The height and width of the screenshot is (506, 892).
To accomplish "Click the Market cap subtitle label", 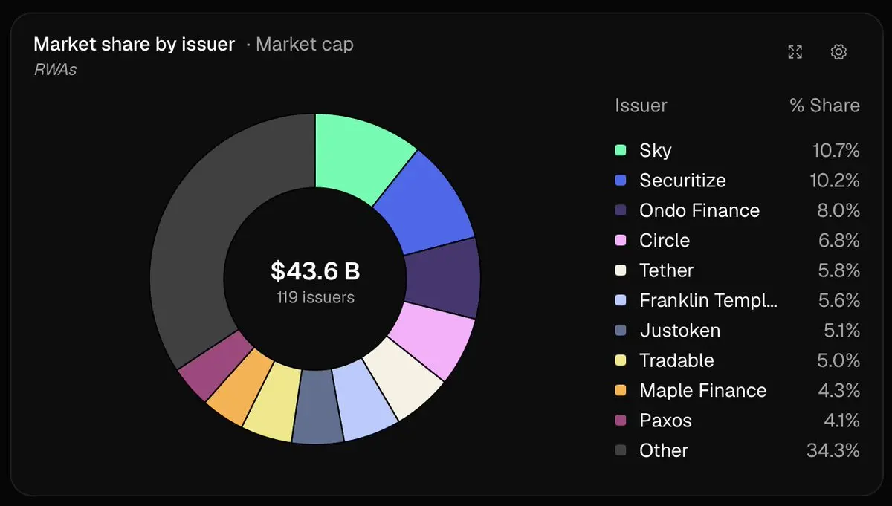I will point(305,45).
